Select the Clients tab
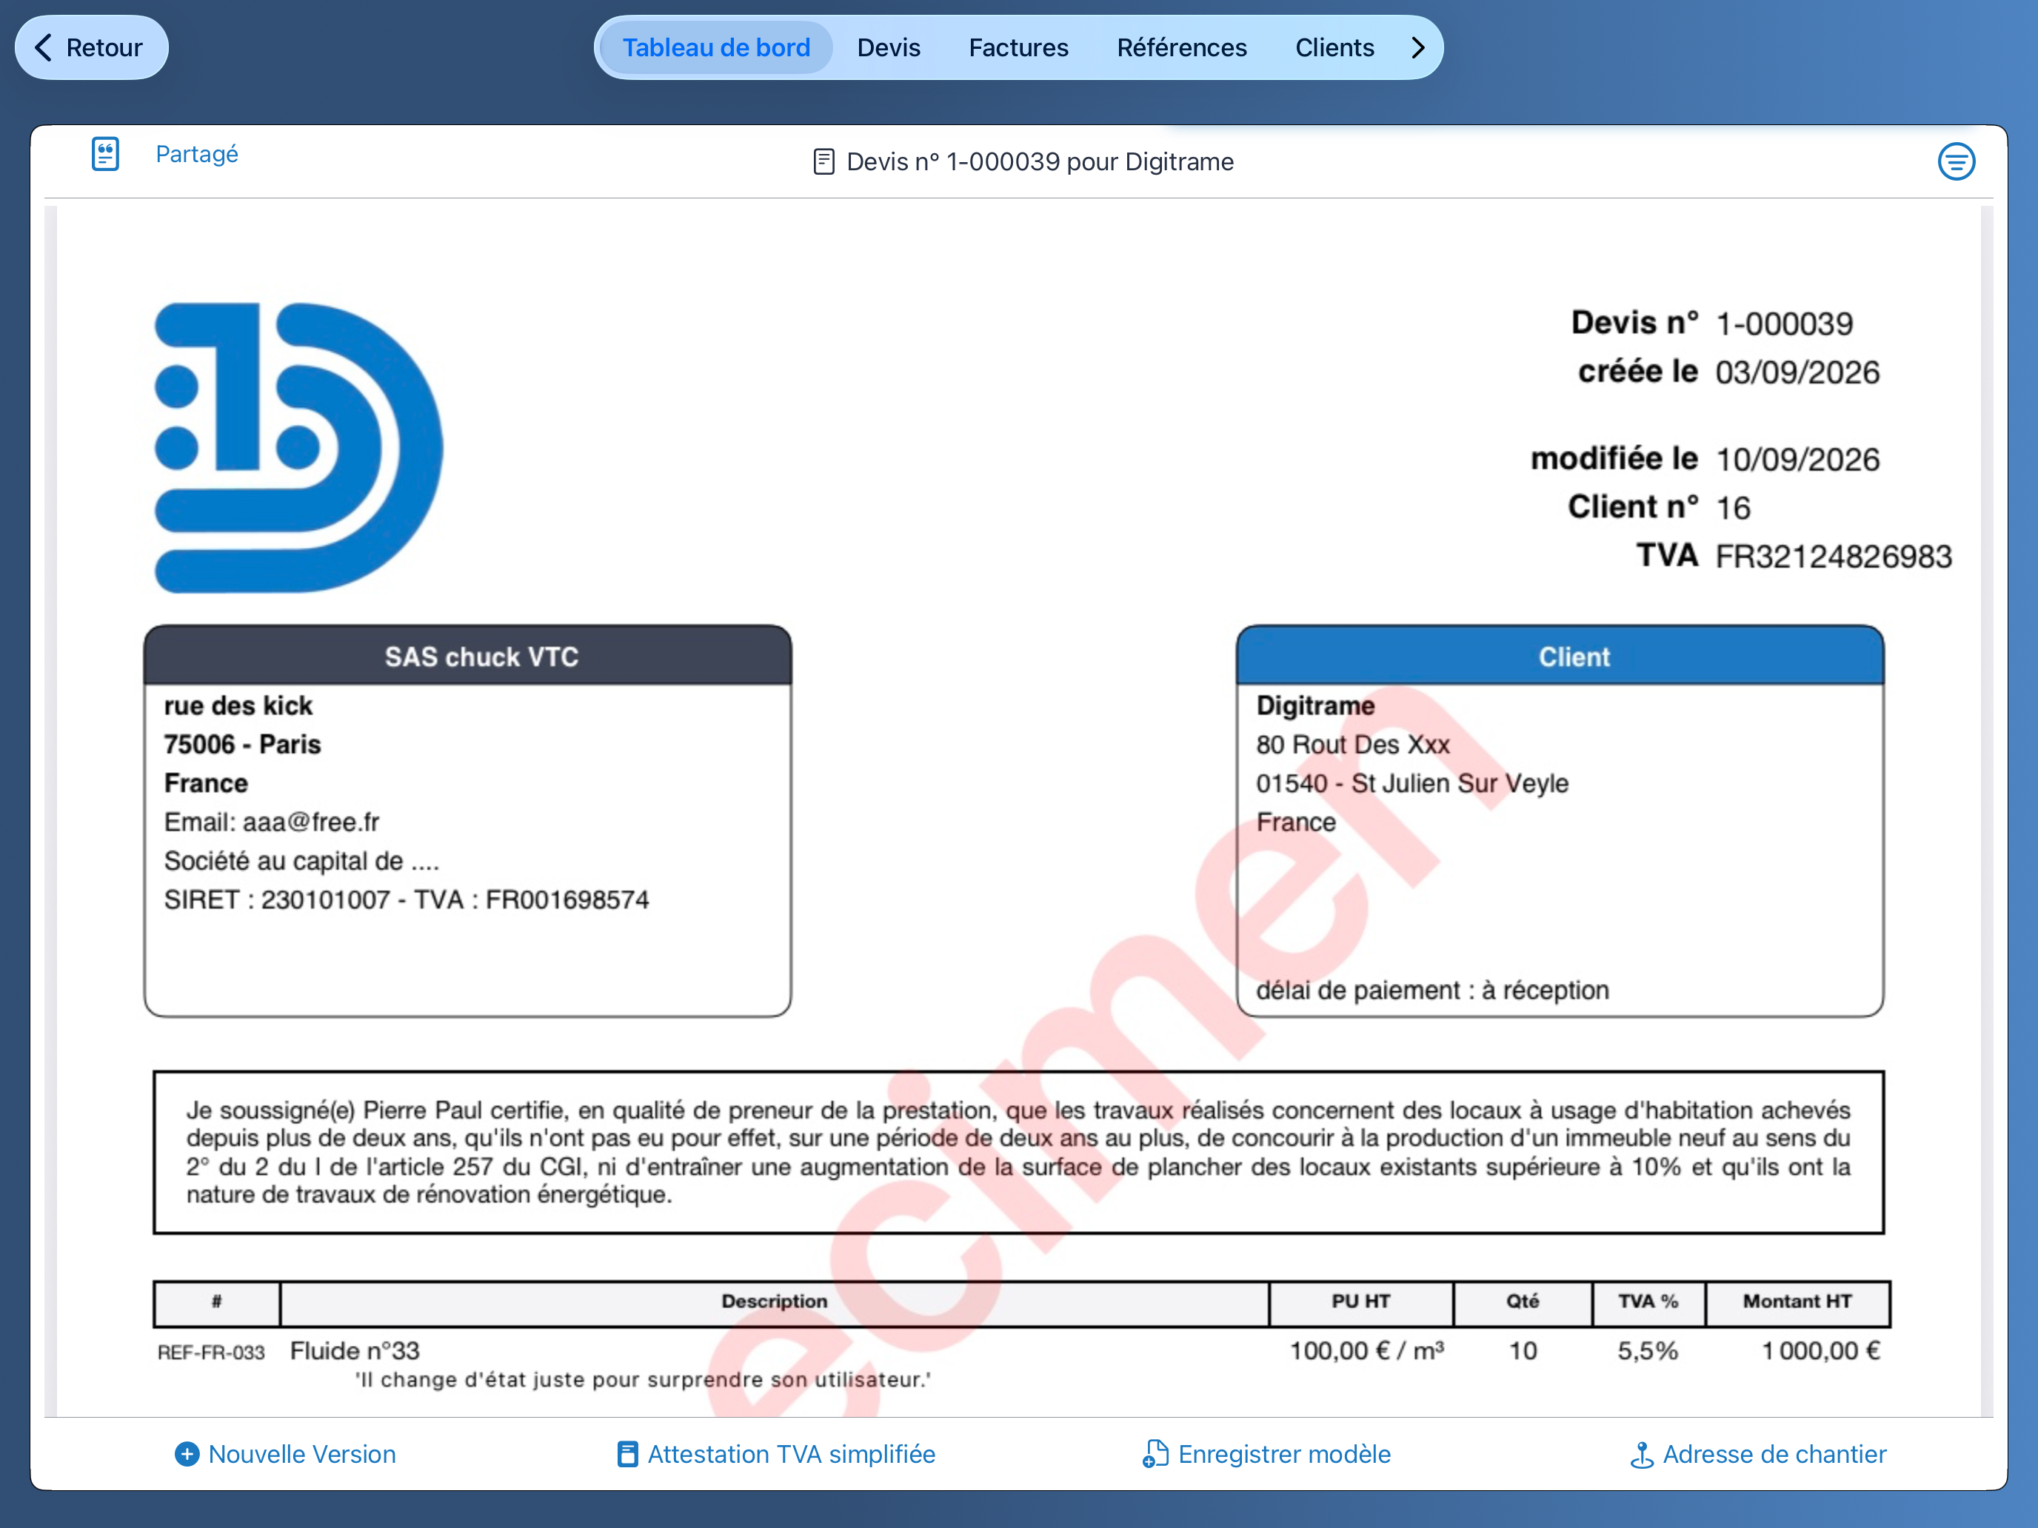Viewport: 2038px width, 1528px height. (1334, 48)
